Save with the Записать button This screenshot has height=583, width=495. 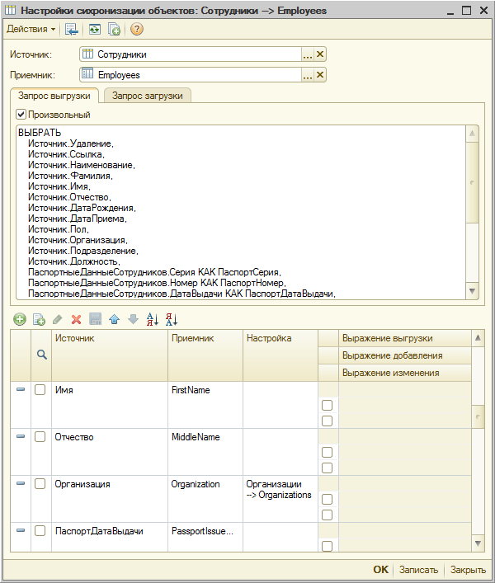click(418, 570)
